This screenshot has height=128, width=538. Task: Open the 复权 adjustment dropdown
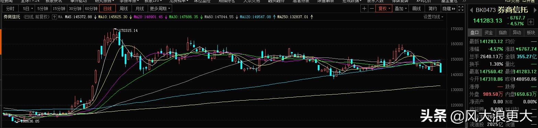pyautogui.click(x=384, y=9)
